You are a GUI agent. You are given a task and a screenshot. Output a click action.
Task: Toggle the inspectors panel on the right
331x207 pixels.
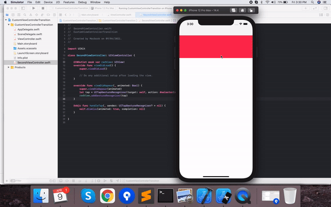point(325,8)
